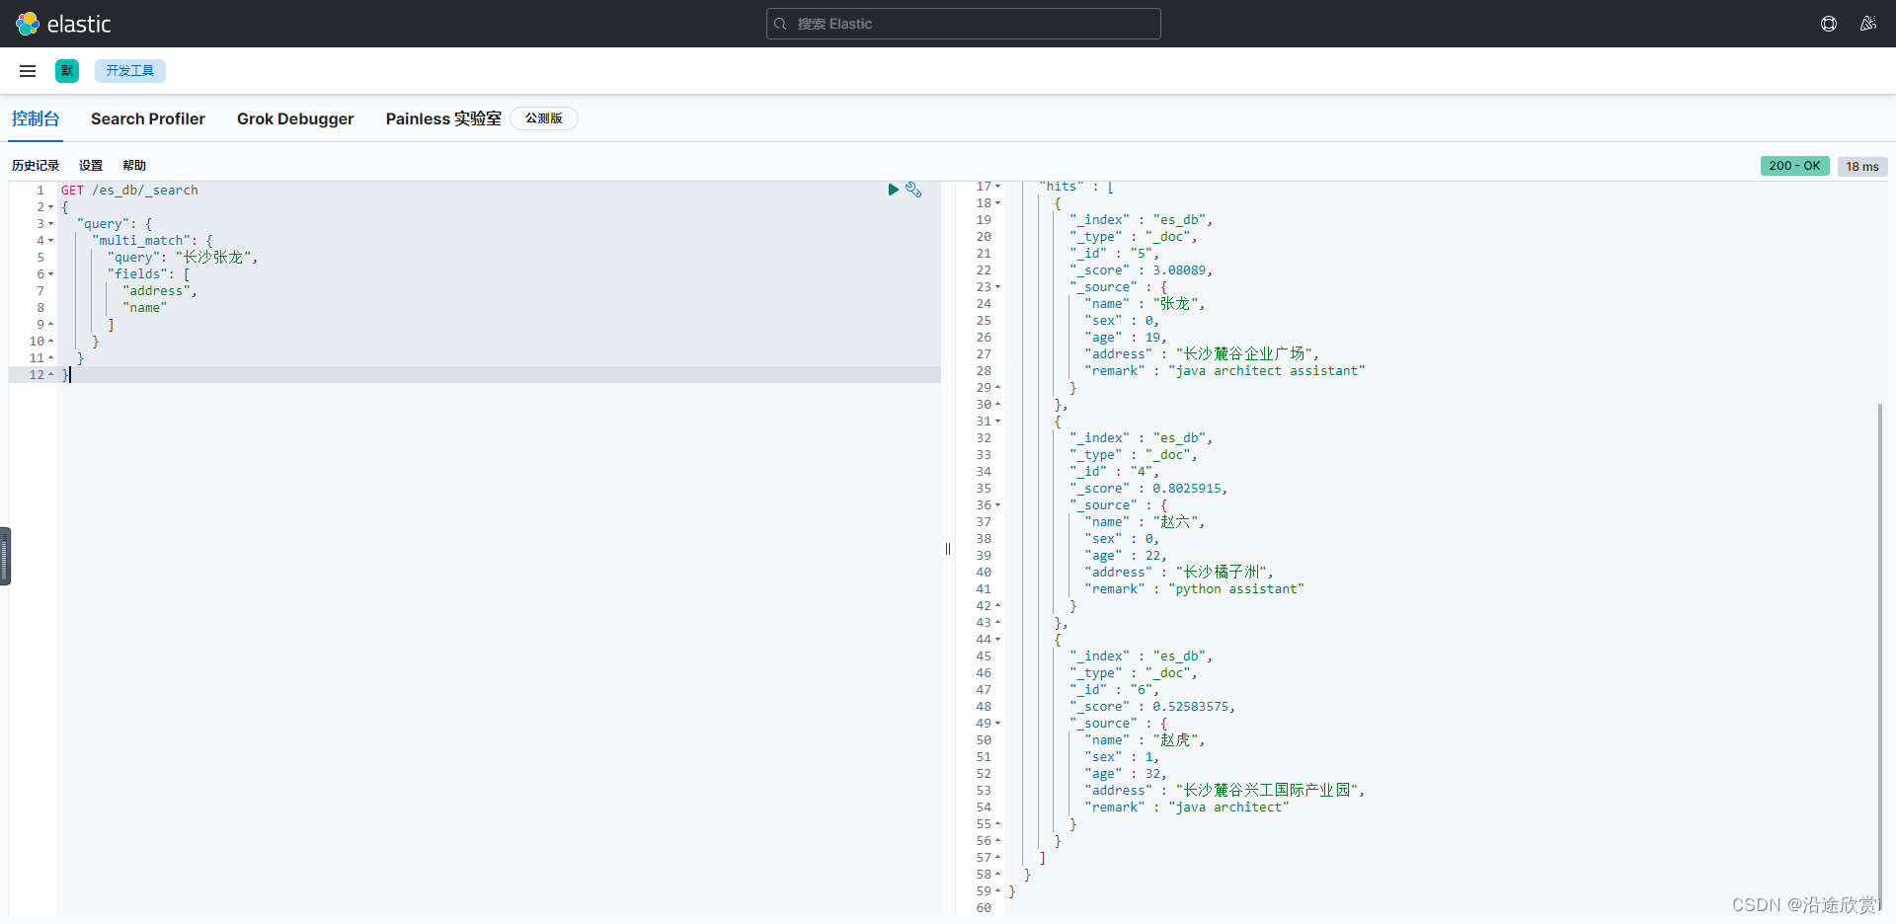This screenshot has width=1896, height=924.
Task: Fold the "_source" object on response line 23
Action: [998, 287]
